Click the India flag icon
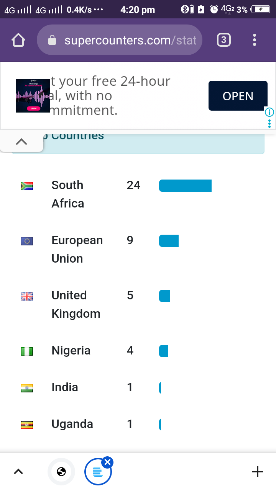 coord(27,388)
